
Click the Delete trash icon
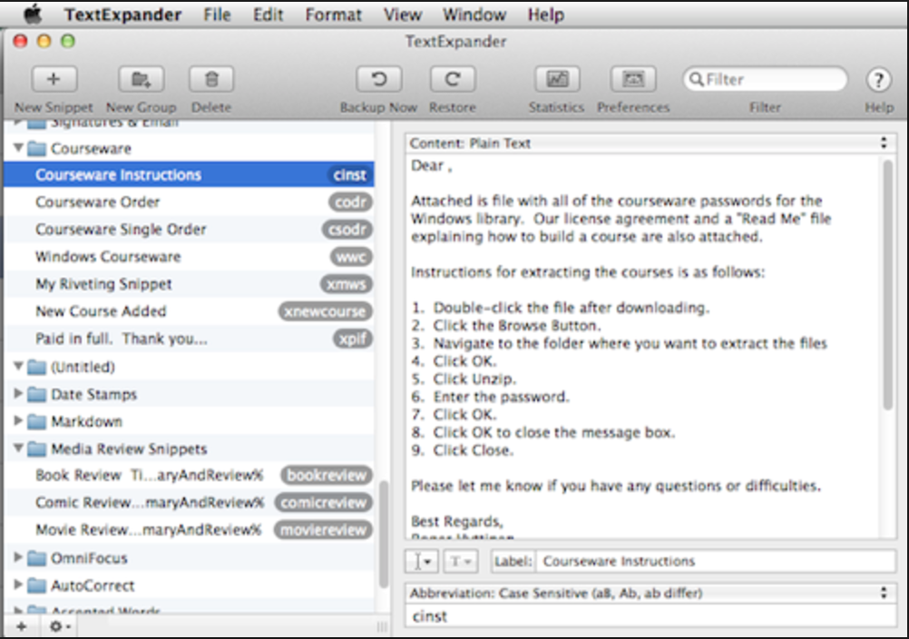211,80
